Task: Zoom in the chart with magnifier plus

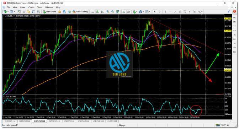Action: 108,12
